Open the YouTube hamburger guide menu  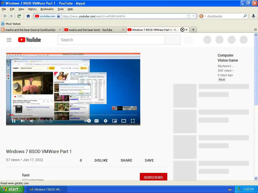pos(9,40)
